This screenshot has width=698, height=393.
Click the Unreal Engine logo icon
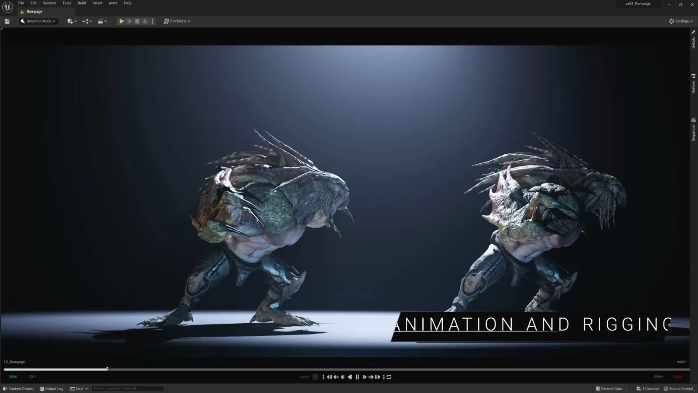tap(7, 7)
